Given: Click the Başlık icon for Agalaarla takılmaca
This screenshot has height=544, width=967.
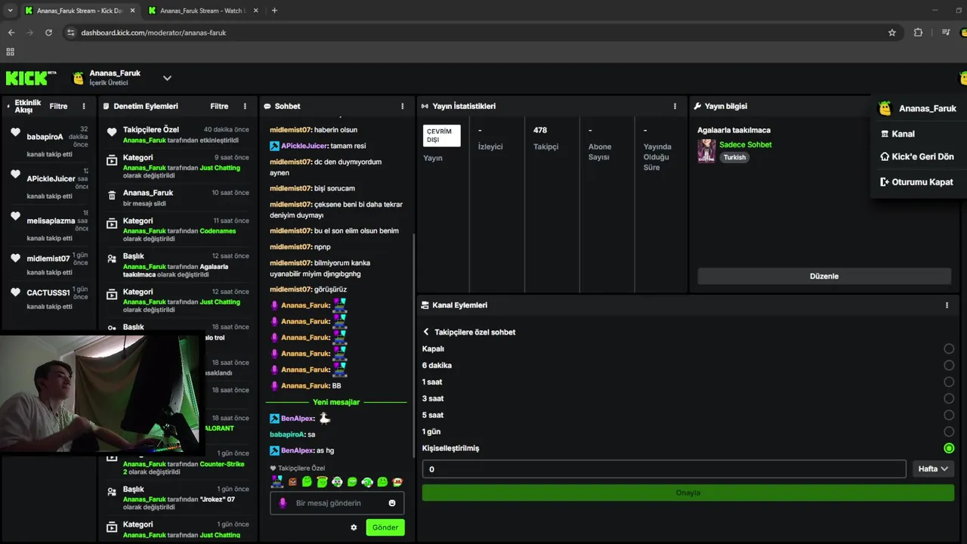Looking at the screenshot, I should click(112, 258).
